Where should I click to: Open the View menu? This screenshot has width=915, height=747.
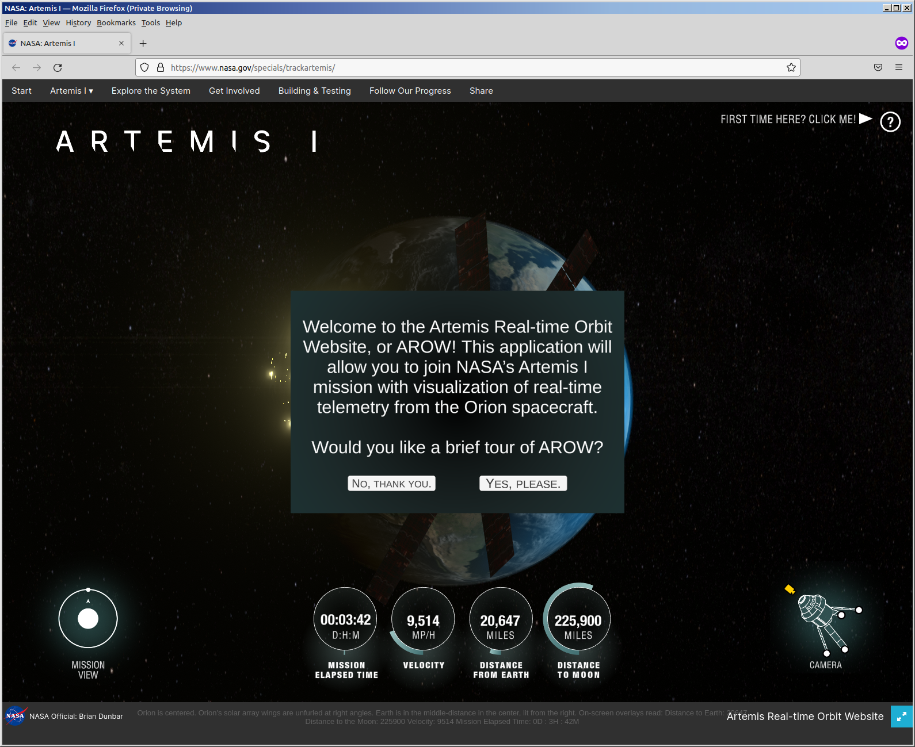(51, 23)
